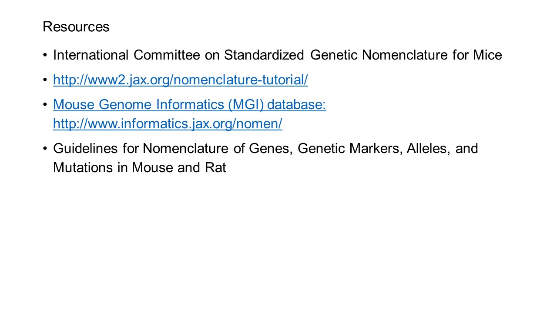Open the informatics.jax.org/nomen URL

click(168, 124)
